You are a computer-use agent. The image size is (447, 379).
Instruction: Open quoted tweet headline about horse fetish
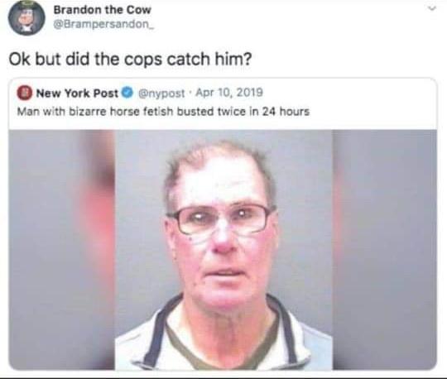pyautogui.click(x=163, y=112)
